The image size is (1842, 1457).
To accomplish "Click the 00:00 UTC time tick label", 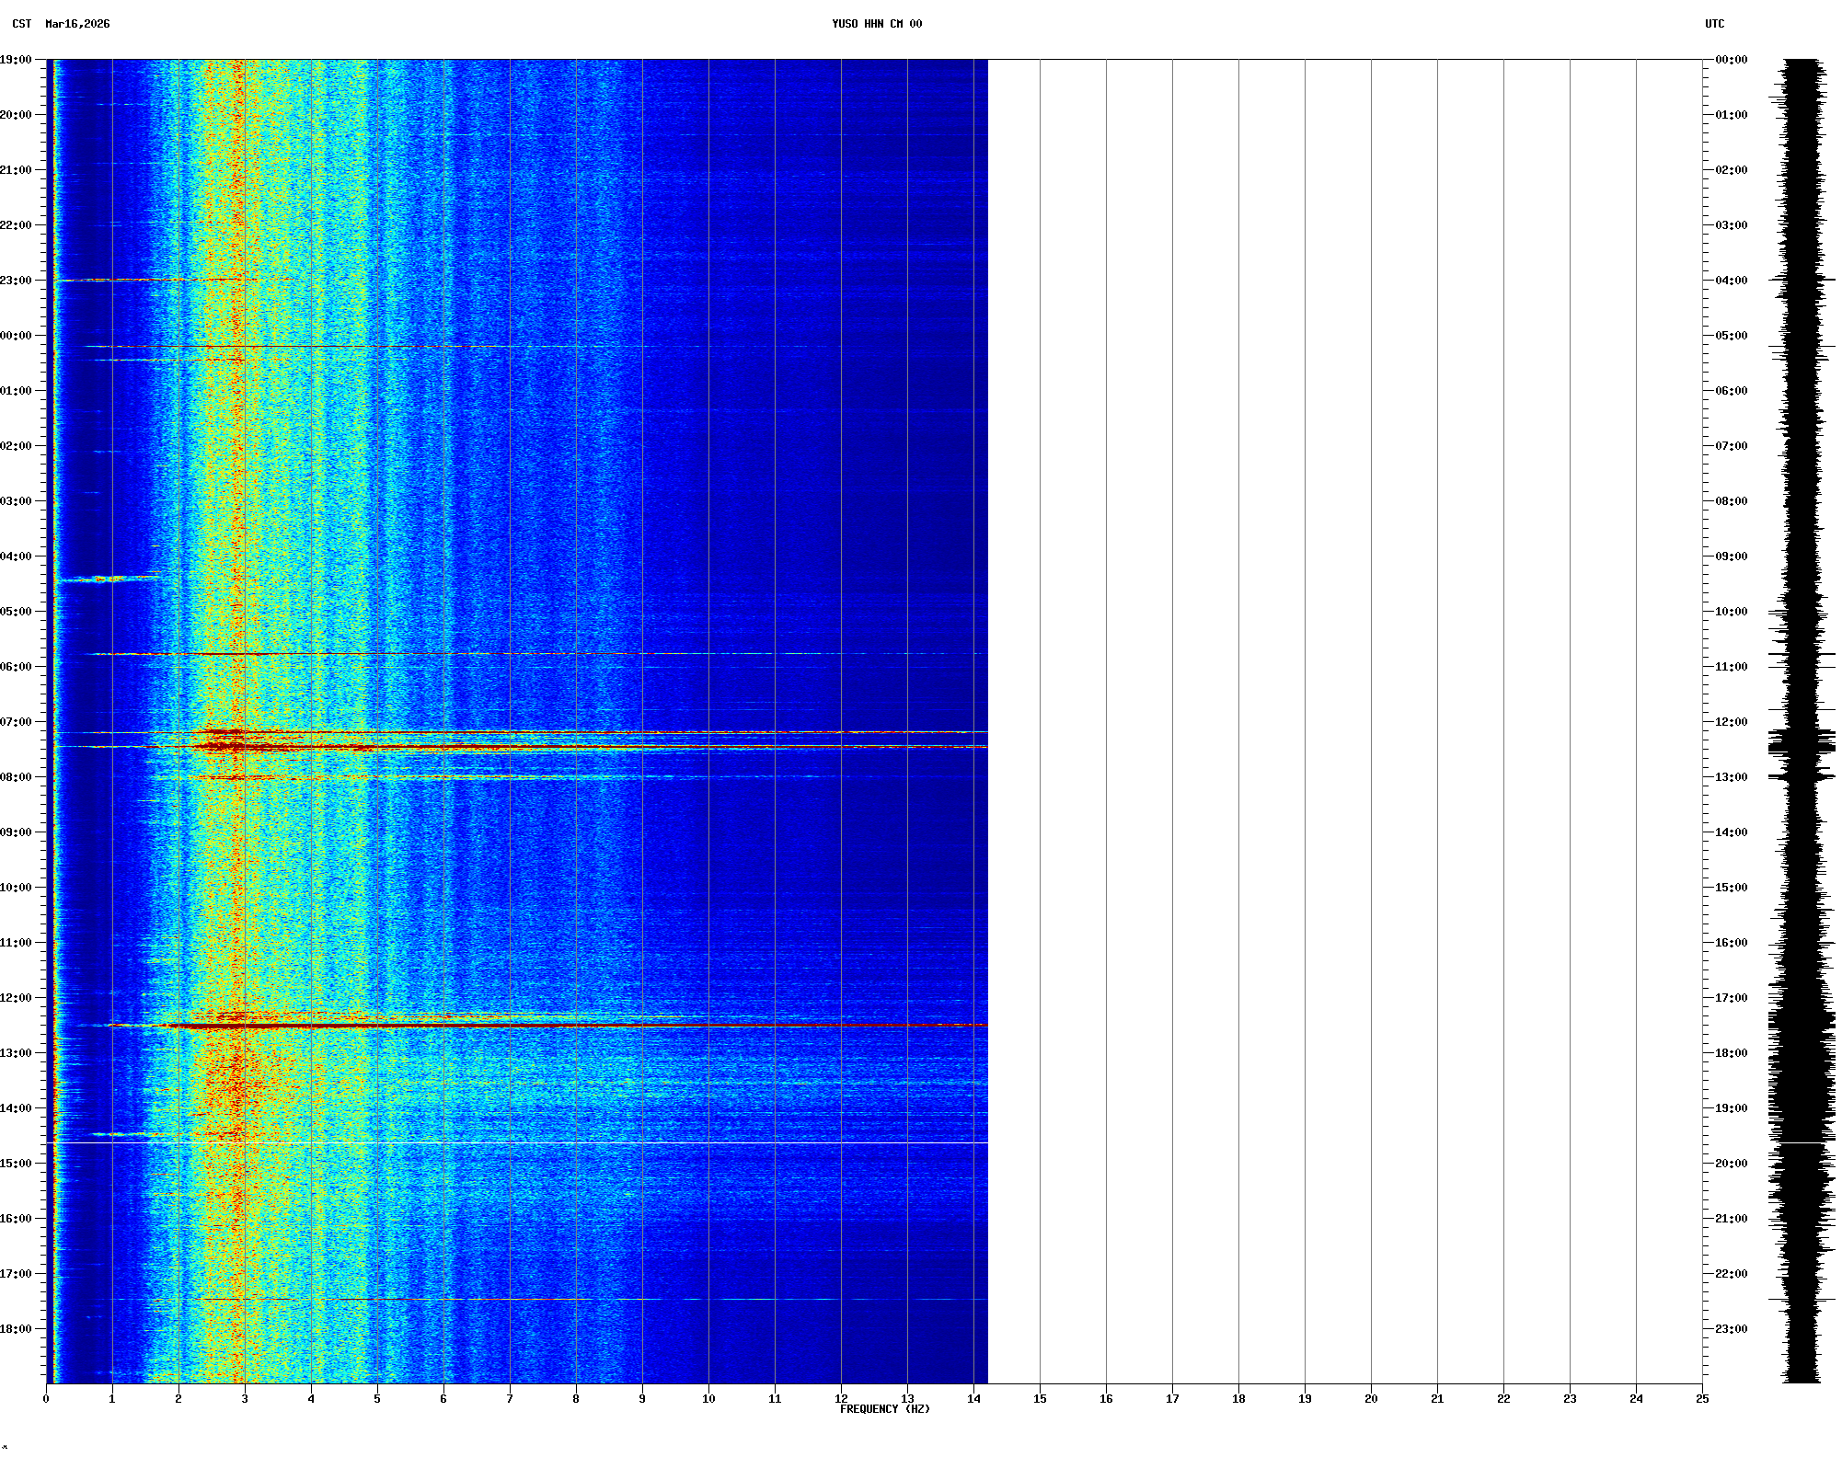I will (1731, 60).
